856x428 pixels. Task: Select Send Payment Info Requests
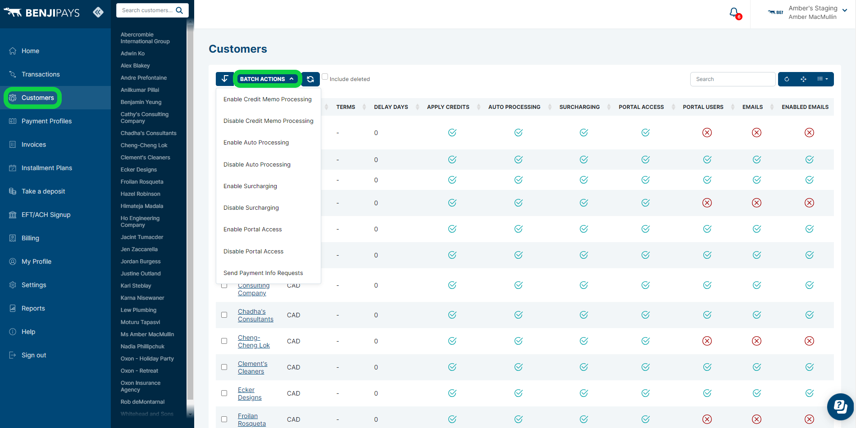click(x=263, y=273)
